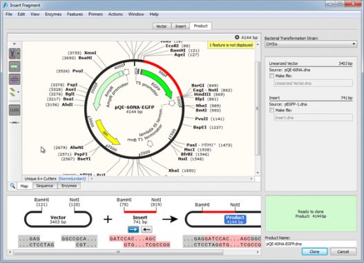364x263 pixels.
Task: Click the Clone button
Action: pos(314,252)
